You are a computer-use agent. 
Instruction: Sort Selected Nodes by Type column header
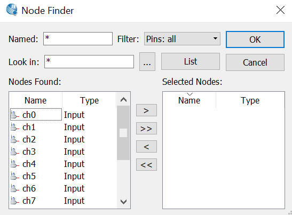click(250, 100)
